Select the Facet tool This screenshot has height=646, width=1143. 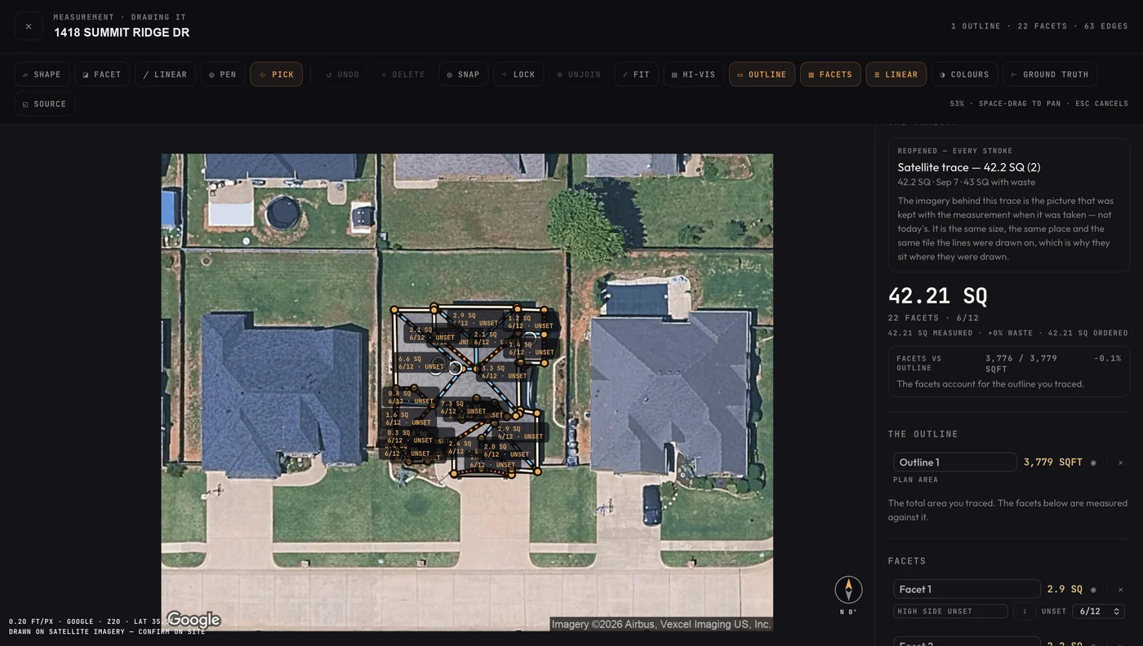[x=102, y=74]
